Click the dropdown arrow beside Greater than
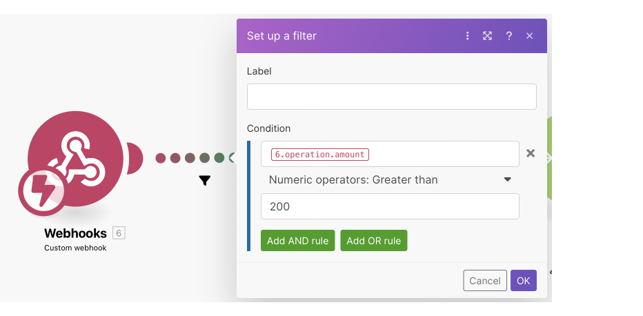Image resolution: width=643 pixels, height=316 pixels. [508, 179]
